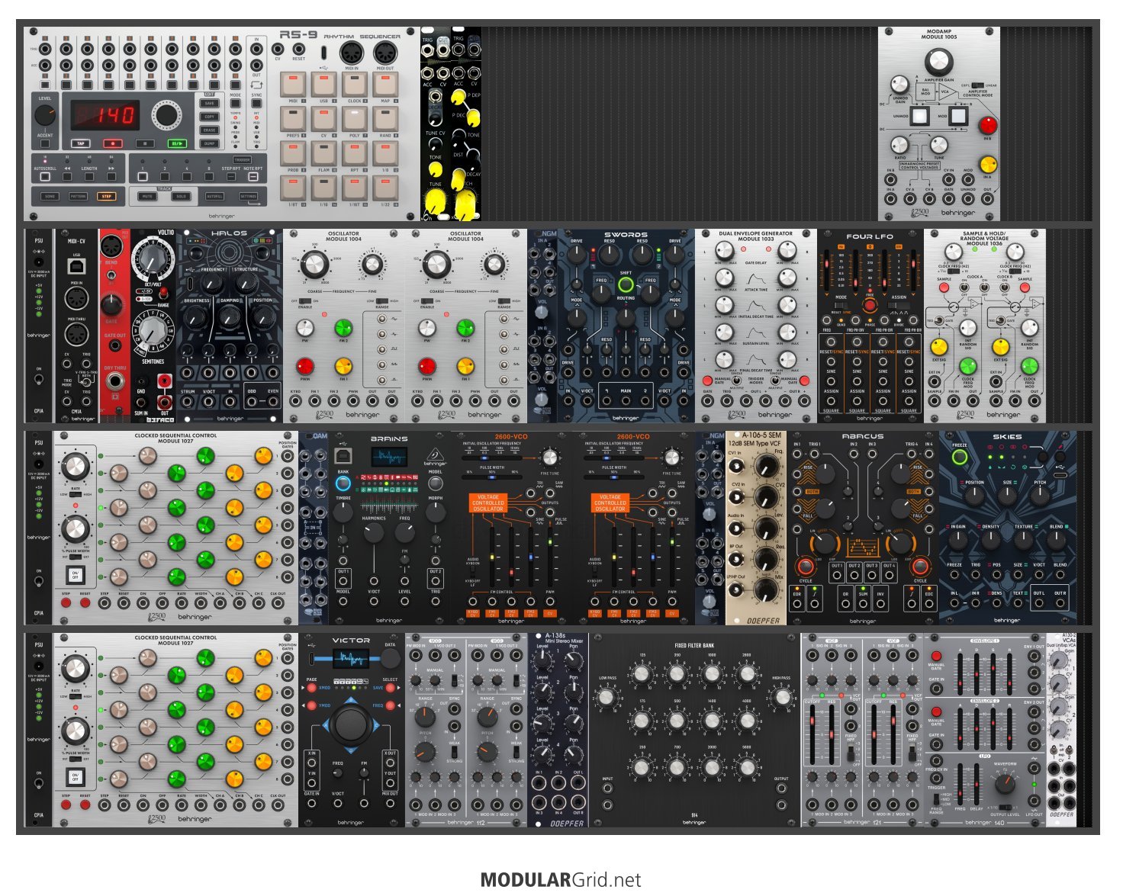Tap the PREFS pad on RS-9

293,120
